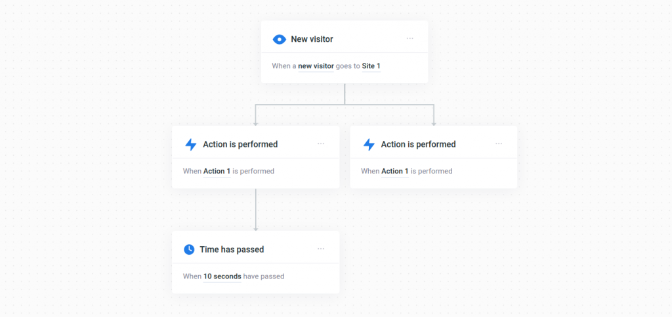672x317 pixels.
Task: Open the 'Action 1' selector in the right card
Action: pyautogui.click(x=395, y=171)
